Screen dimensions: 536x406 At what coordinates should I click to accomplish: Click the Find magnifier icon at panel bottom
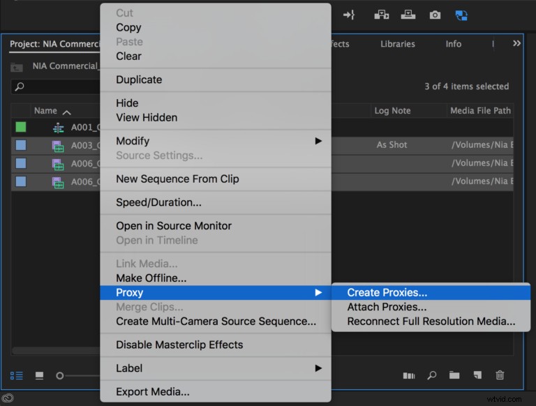[x=432, y=375]
